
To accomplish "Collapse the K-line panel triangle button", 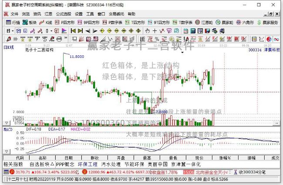I will pyautogui.click(x=7, y=123).
